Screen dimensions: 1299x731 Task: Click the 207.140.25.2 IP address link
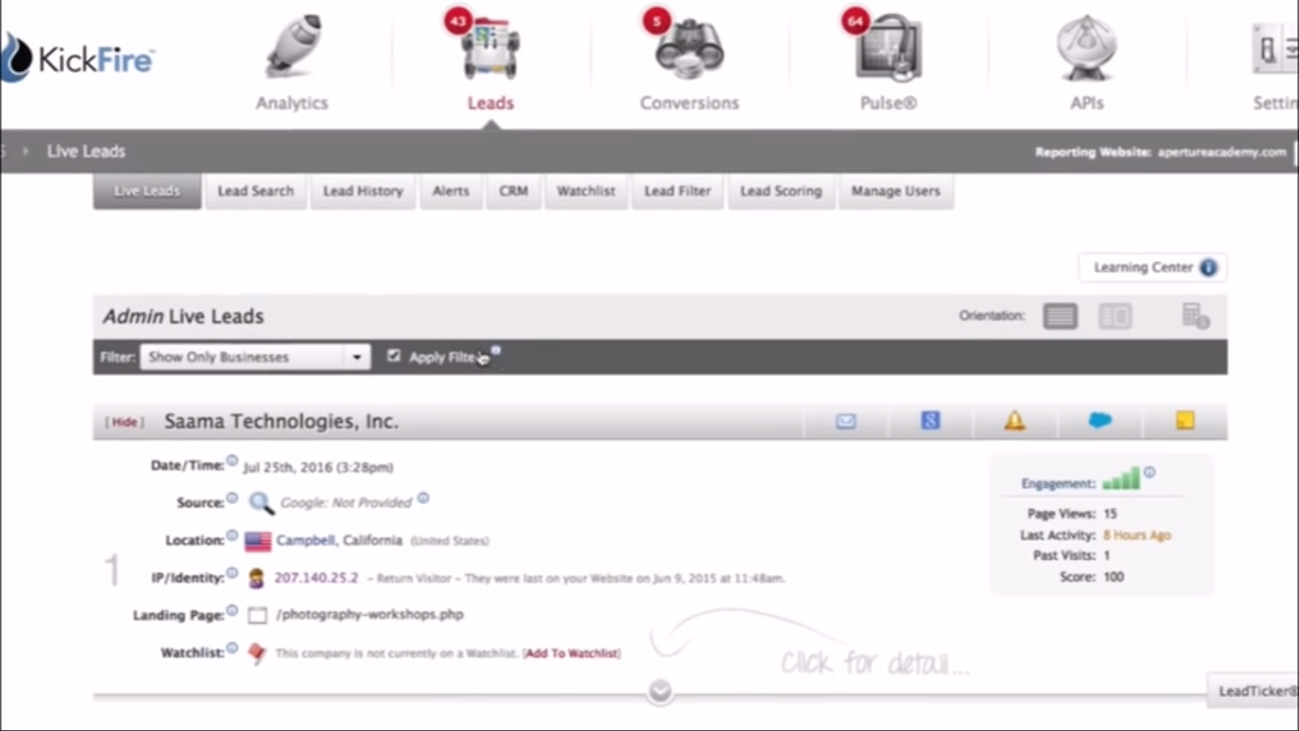(316, 577)
